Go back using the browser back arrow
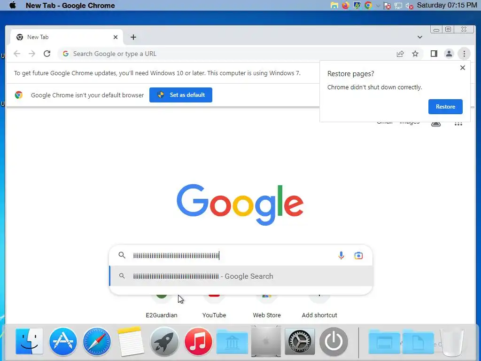Screen dimensions: 481x361 [x=17, y=54]
